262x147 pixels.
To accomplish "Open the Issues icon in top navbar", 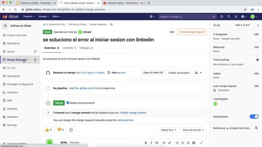I will (x=221, y=16).
